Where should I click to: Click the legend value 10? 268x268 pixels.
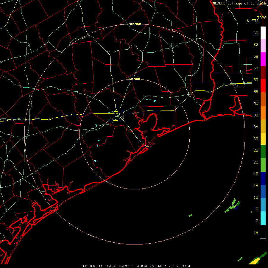256,197
